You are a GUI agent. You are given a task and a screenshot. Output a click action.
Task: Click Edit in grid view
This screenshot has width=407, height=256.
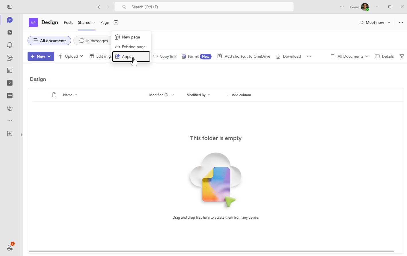tap(100, 56)
